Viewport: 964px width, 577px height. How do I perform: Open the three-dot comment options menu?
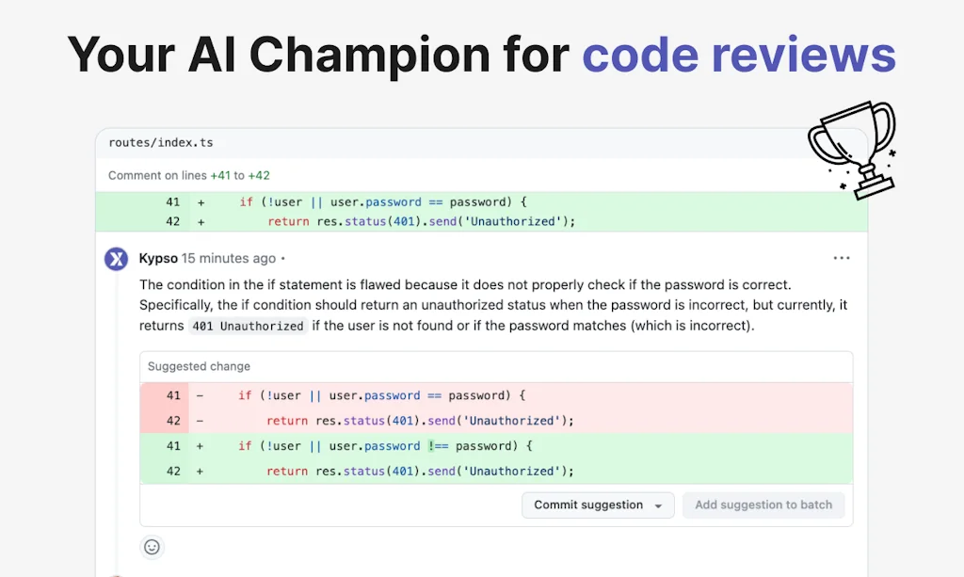point(841,258)
